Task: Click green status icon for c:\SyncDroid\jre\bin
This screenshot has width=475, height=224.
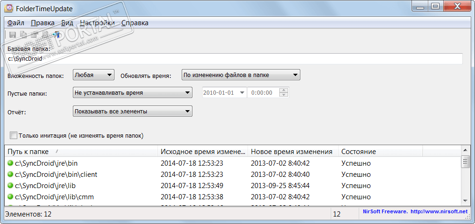Action: tap(10, 163)
